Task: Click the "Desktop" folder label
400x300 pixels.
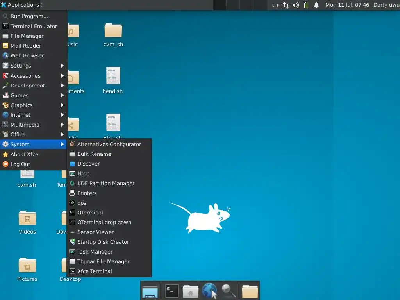Action: coord(70,279)
